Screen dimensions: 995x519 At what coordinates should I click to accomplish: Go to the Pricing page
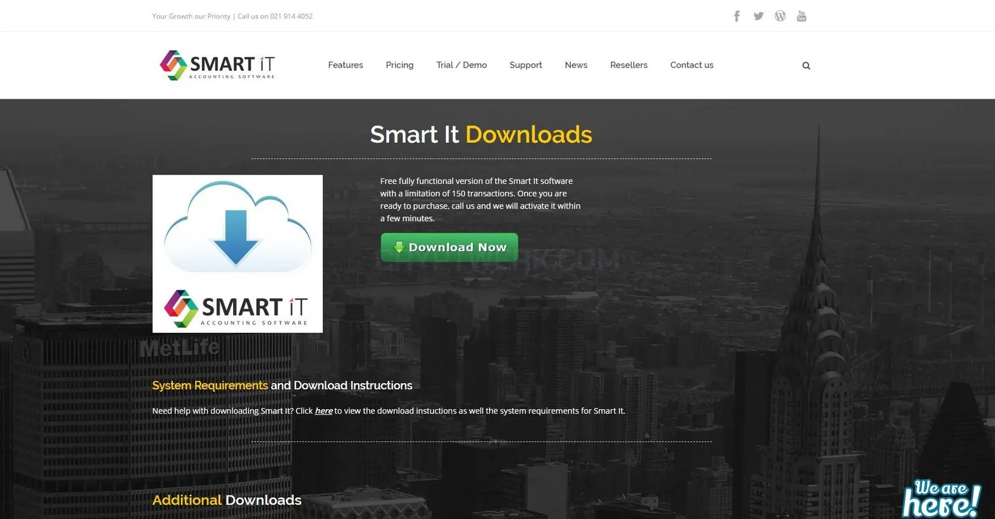tap(399, 65)
